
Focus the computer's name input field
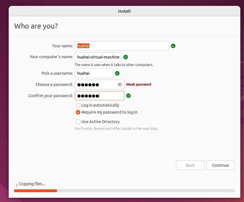(98, 57)
